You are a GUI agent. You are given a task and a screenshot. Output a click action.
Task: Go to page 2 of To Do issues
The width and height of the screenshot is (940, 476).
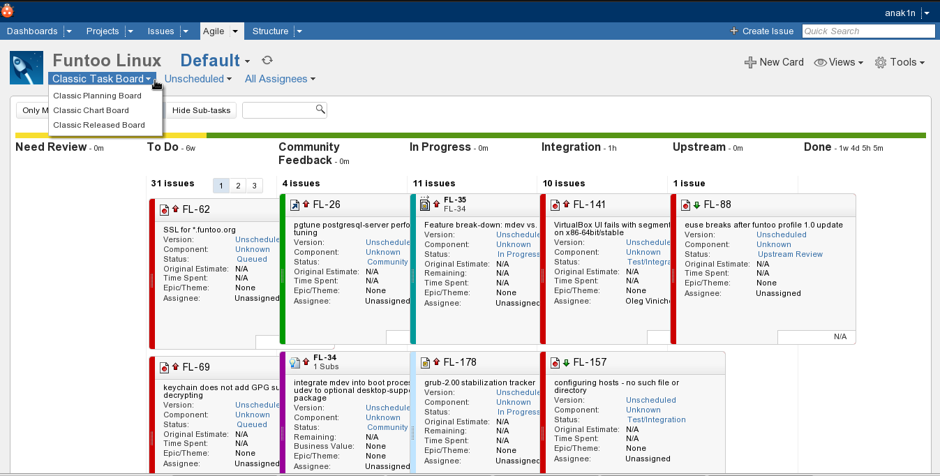point(238,186)
